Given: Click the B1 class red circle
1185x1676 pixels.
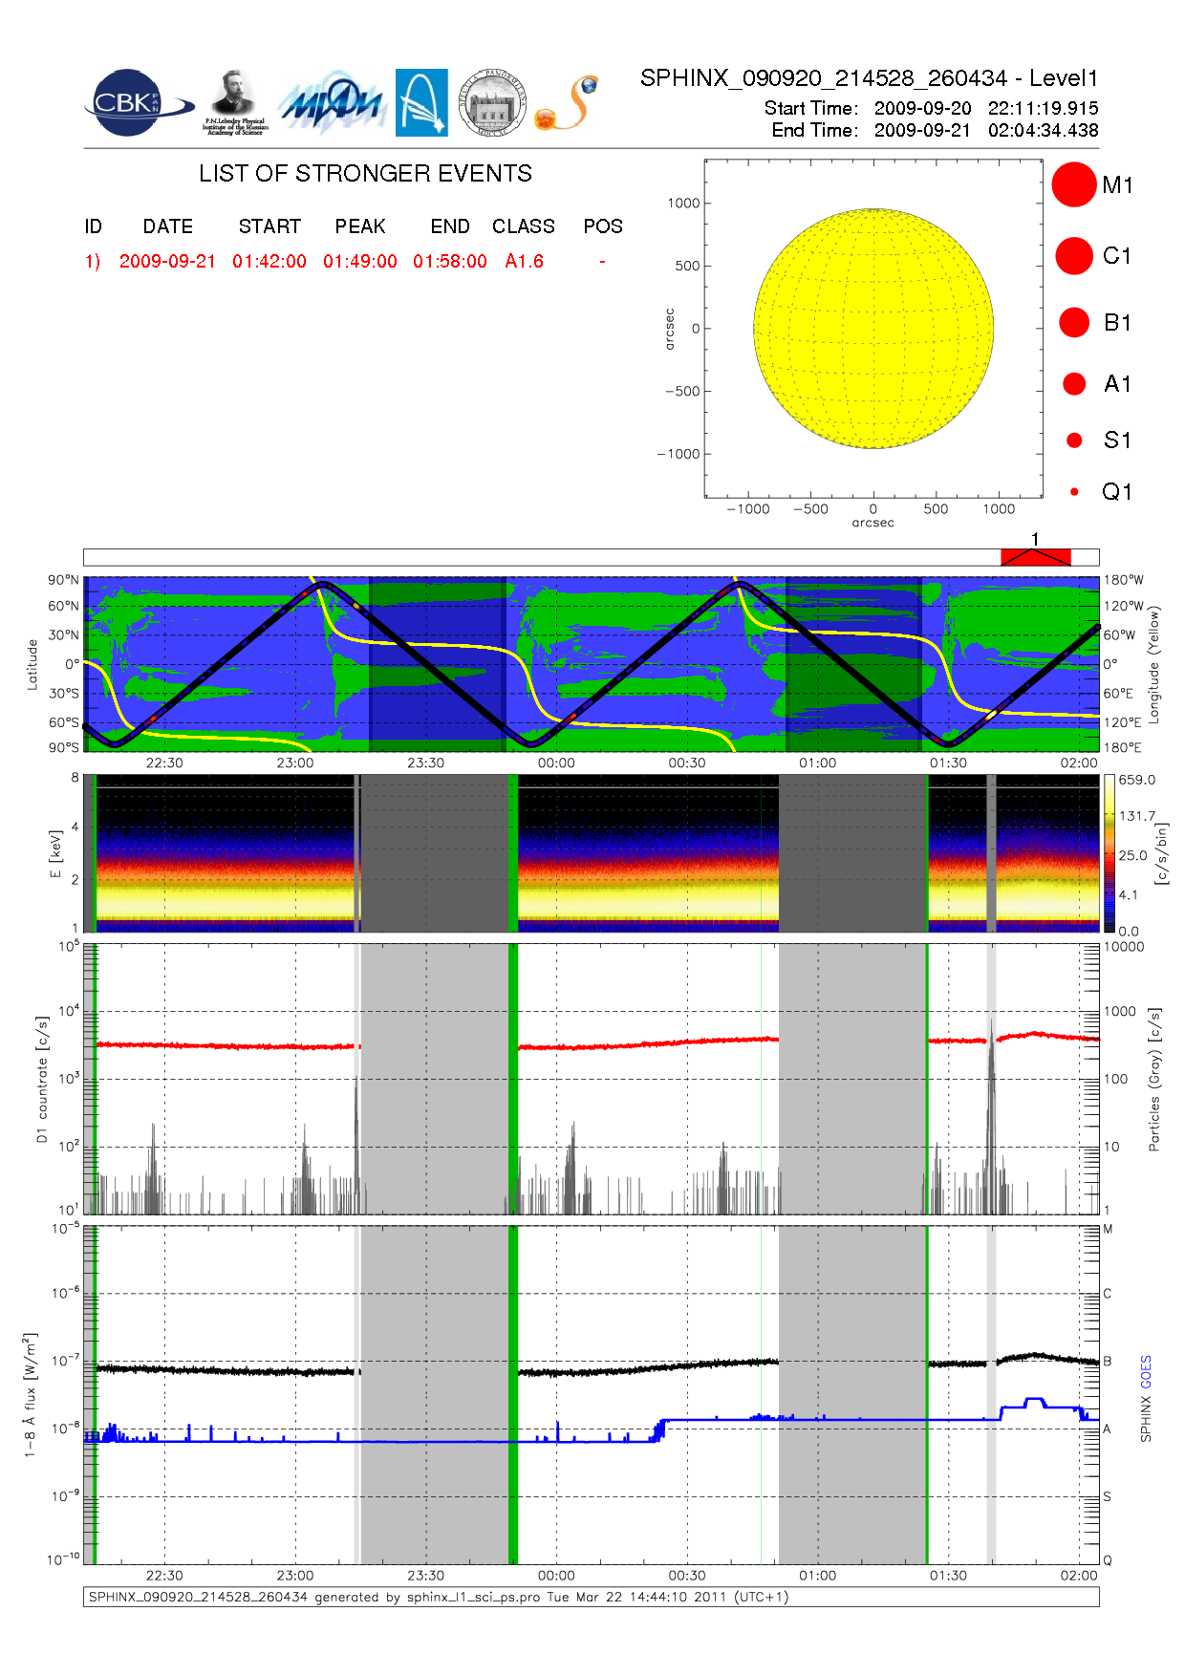Looking at the screenshot, I should click(x=1073, y=323).
